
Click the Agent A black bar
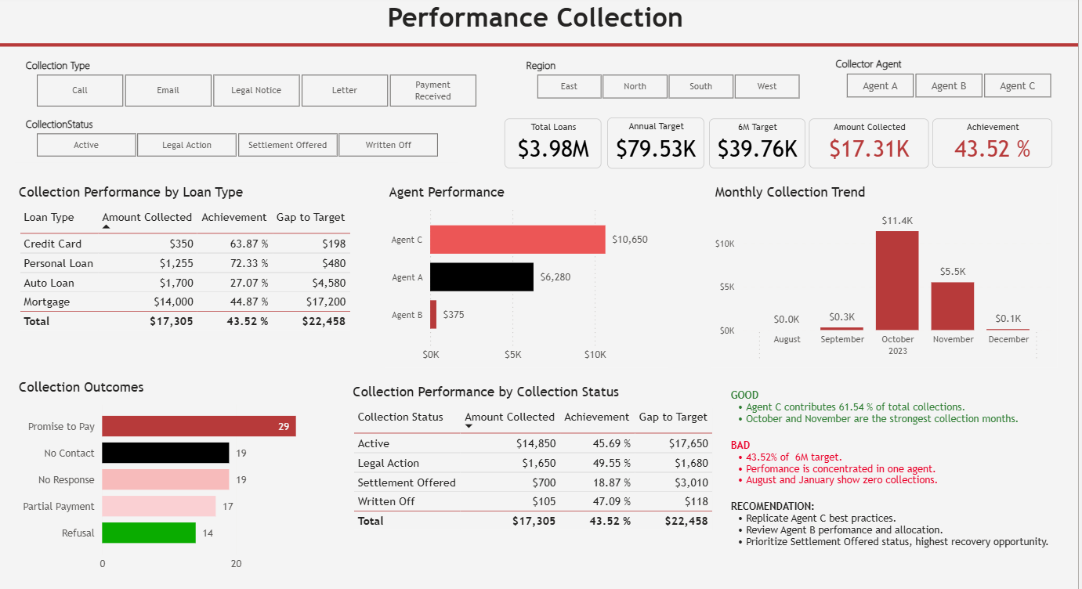[x=482, y=277]
